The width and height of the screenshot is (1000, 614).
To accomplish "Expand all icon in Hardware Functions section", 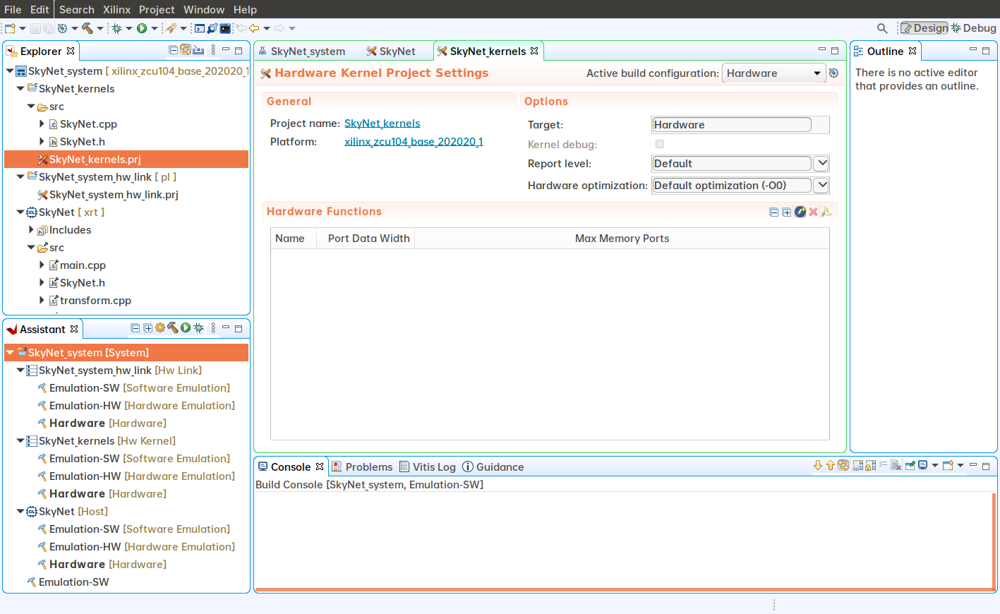I will (x=787, y=212).
